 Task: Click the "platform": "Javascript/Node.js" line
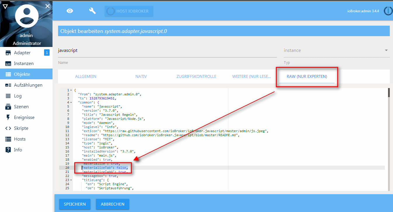(x=113, y=119)
